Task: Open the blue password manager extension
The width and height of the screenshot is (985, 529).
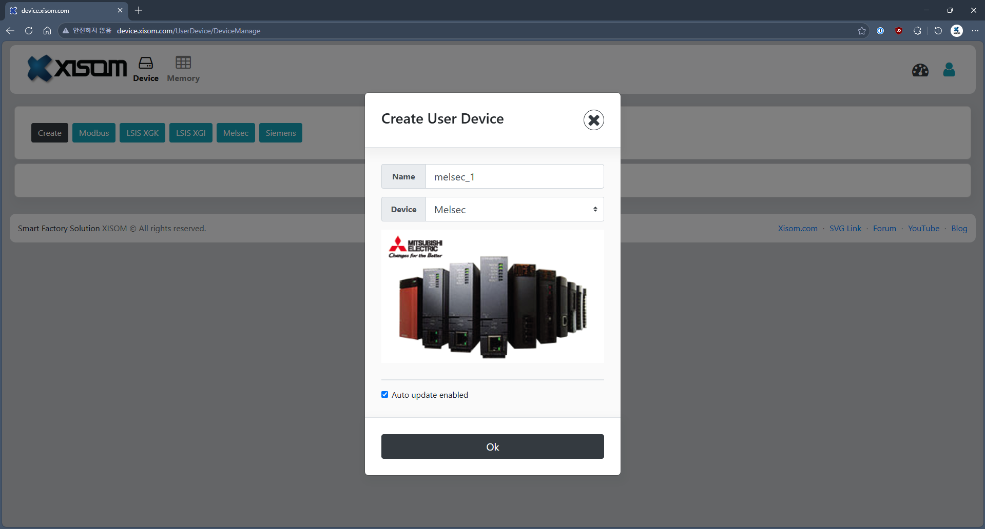Action: 880,31
